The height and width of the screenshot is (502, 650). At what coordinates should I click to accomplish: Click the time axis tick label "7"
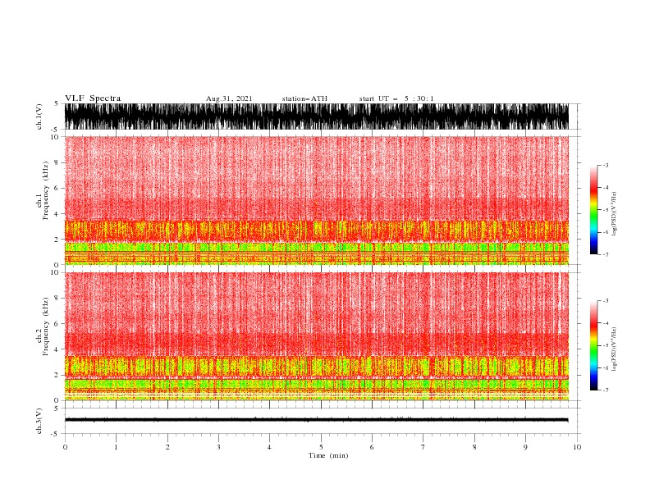[423, 447]
